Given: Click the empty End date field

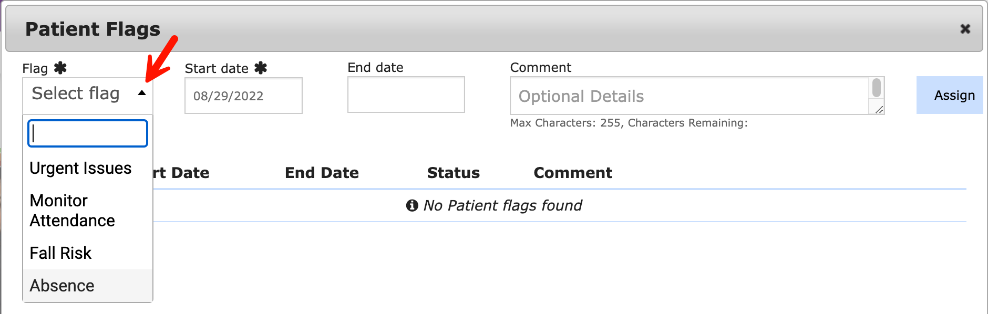Looking at the screenshot, I should [x=406, y=95].
